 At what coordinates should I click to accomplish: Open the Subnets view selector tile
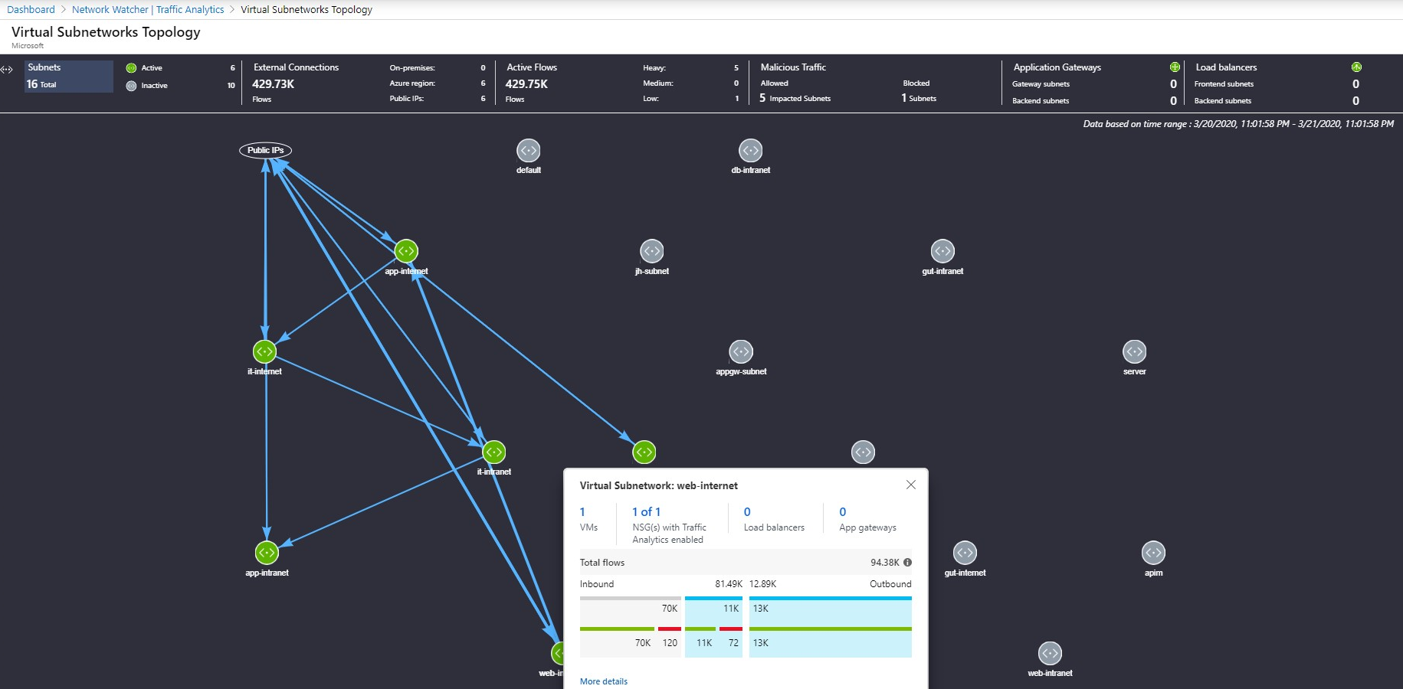click(x=68, y=76)
